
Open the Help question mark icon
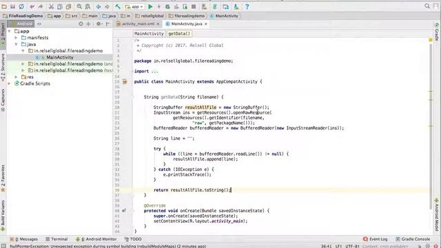point(247,6)
